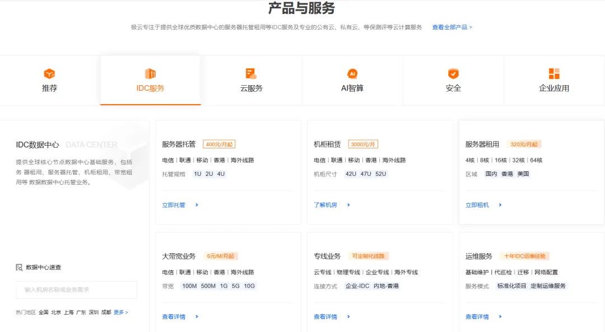Screen dimensions: 605x332
Task: Select the 42U cabinet size tag
Action: 351,174
